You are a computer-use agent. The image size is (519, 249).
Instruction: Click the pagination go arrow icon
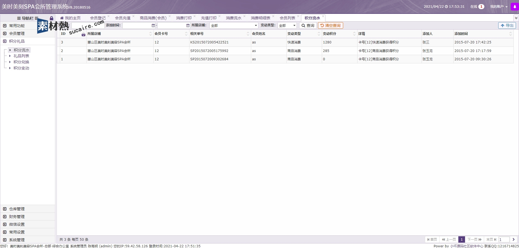point(513,240)
